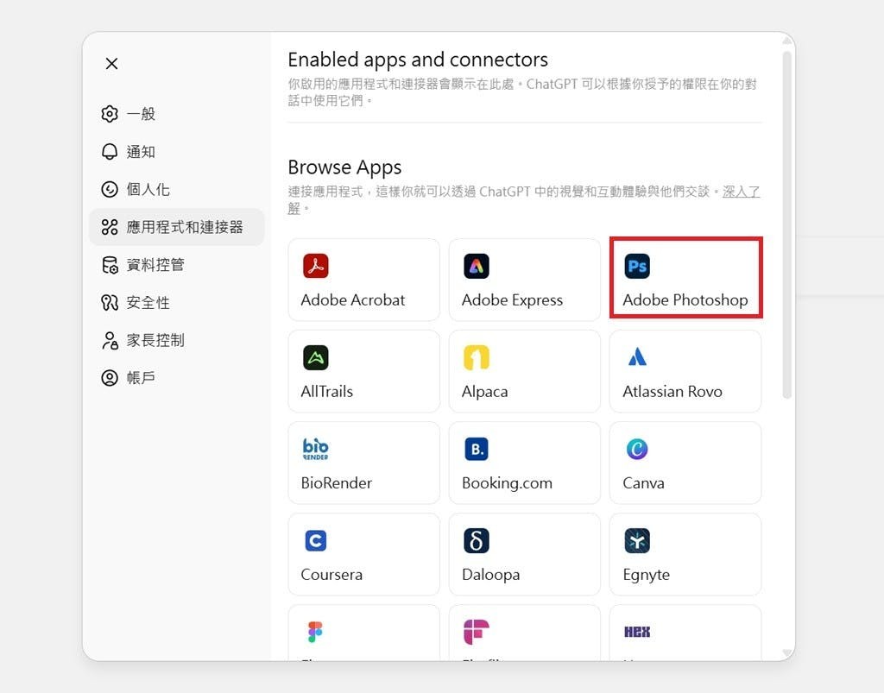Select the 應用程式和連接器 tab
884x693 pixels.
click(x=176, y=227)
